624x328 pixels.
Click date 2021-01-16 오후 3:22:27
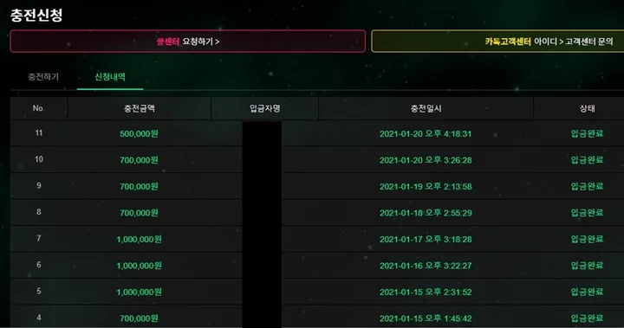click(426, 266)
